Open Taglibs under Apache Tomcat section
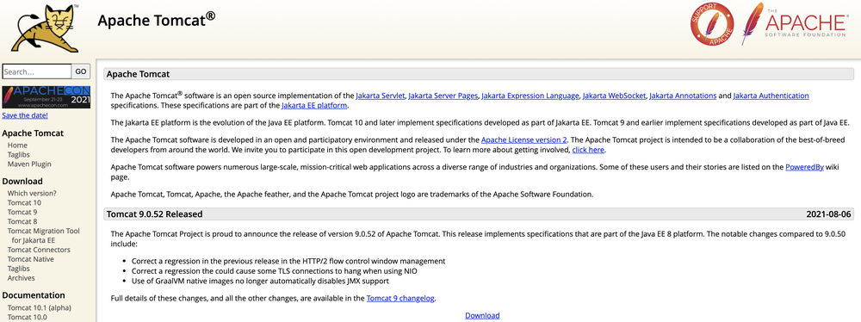The height and width of the screenshot is (322, 861). [19, 154]
